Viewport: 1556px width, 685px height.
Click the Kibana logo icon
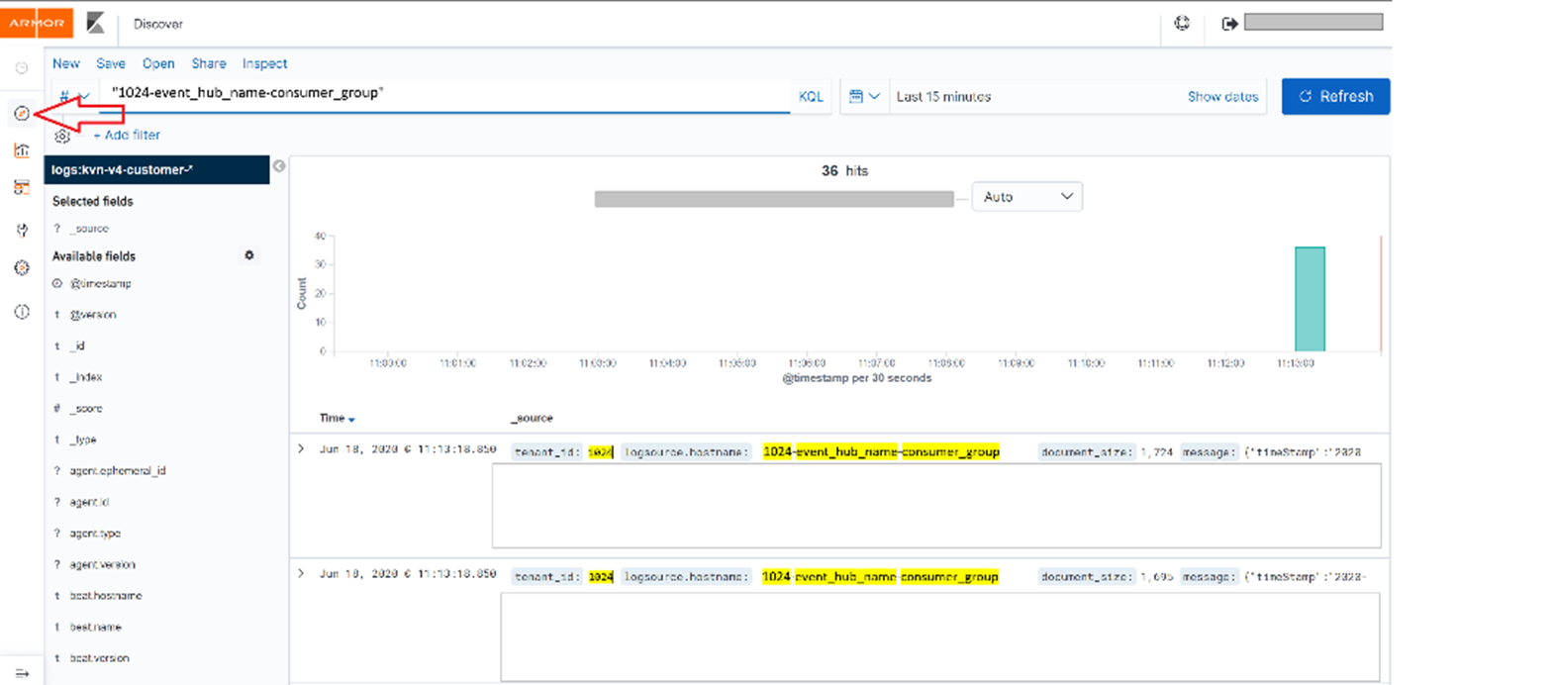point(95,23)
